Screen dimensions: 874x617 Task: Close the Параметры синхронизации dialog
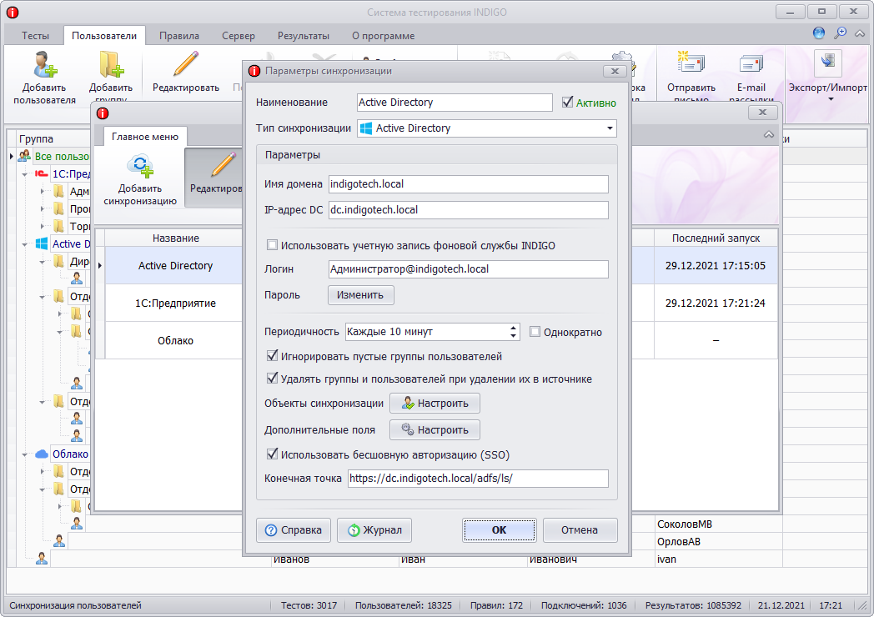click(615, 72)
